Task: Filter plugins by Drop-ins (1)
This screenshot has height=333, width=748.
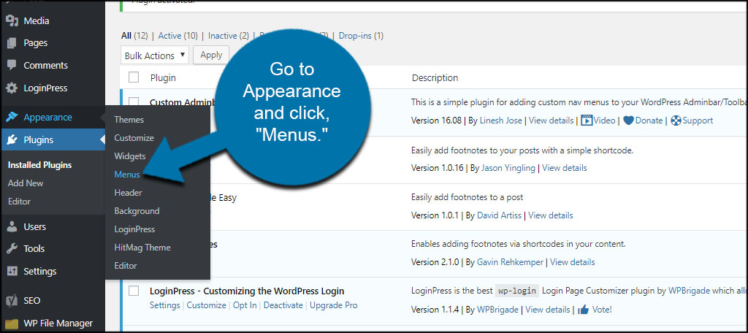Action: click(x=361, y=36)
